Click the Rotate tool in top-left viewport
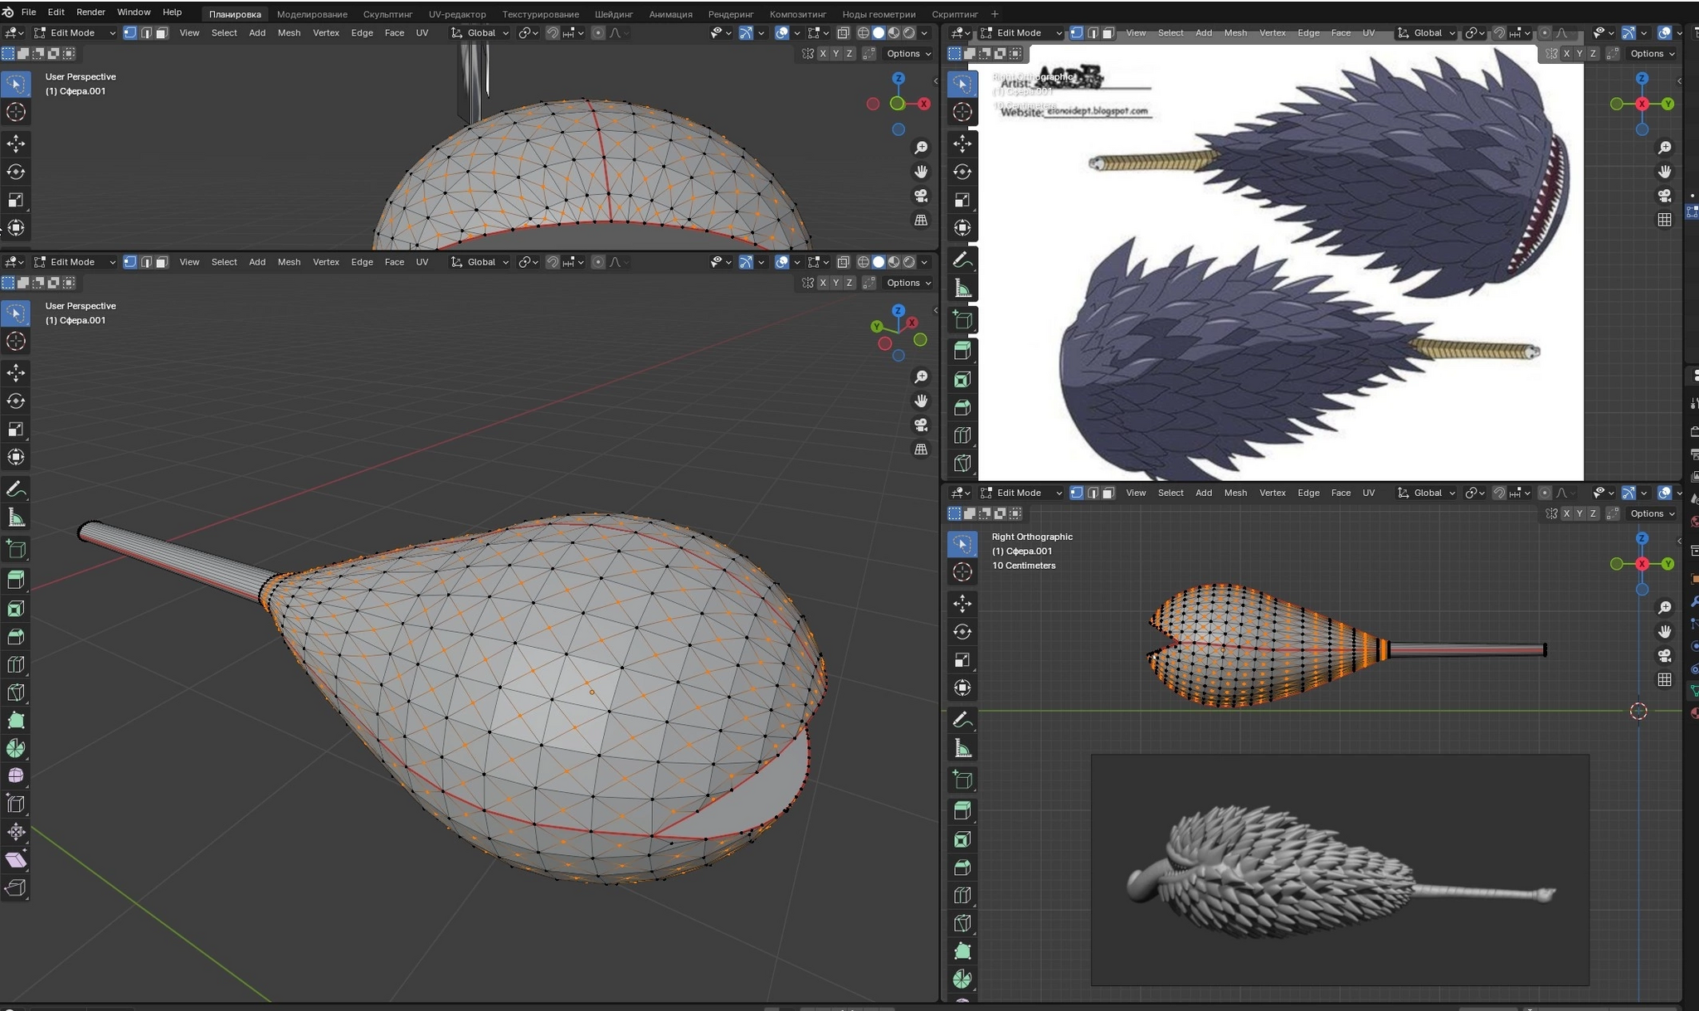 [16, 172]
